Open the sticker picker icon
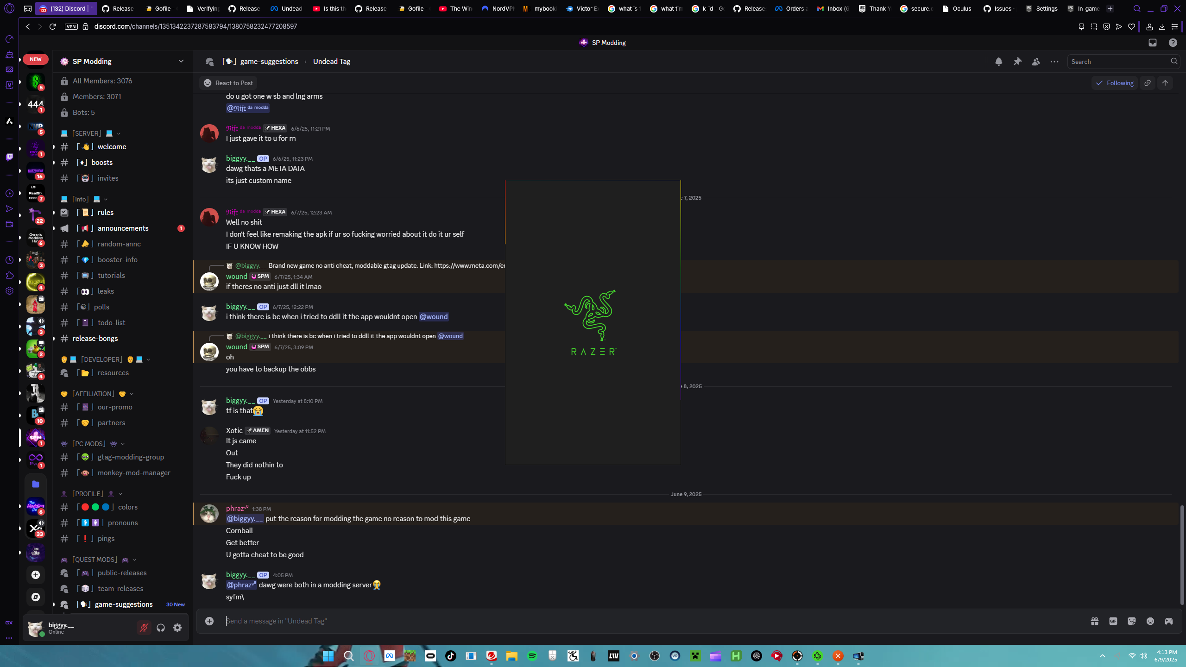 pos(1132,621)
